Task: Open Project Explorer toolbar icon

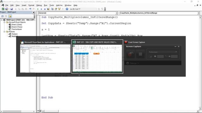Action: [52, 9]
